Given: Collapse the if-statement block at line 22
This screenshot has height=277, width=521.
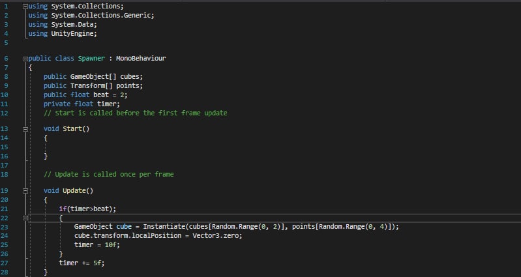Looking at the screenshot, I should tap(25, 218).
